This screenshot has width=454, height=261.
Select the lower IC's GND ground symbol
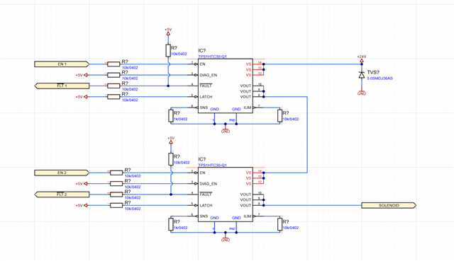pyautogui.click(x=226, y=238)
